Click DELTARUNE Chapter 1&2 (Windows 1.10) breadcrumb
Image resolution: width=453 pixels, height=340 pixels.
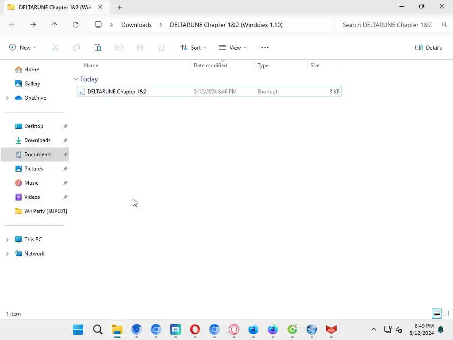click(226, 25)
